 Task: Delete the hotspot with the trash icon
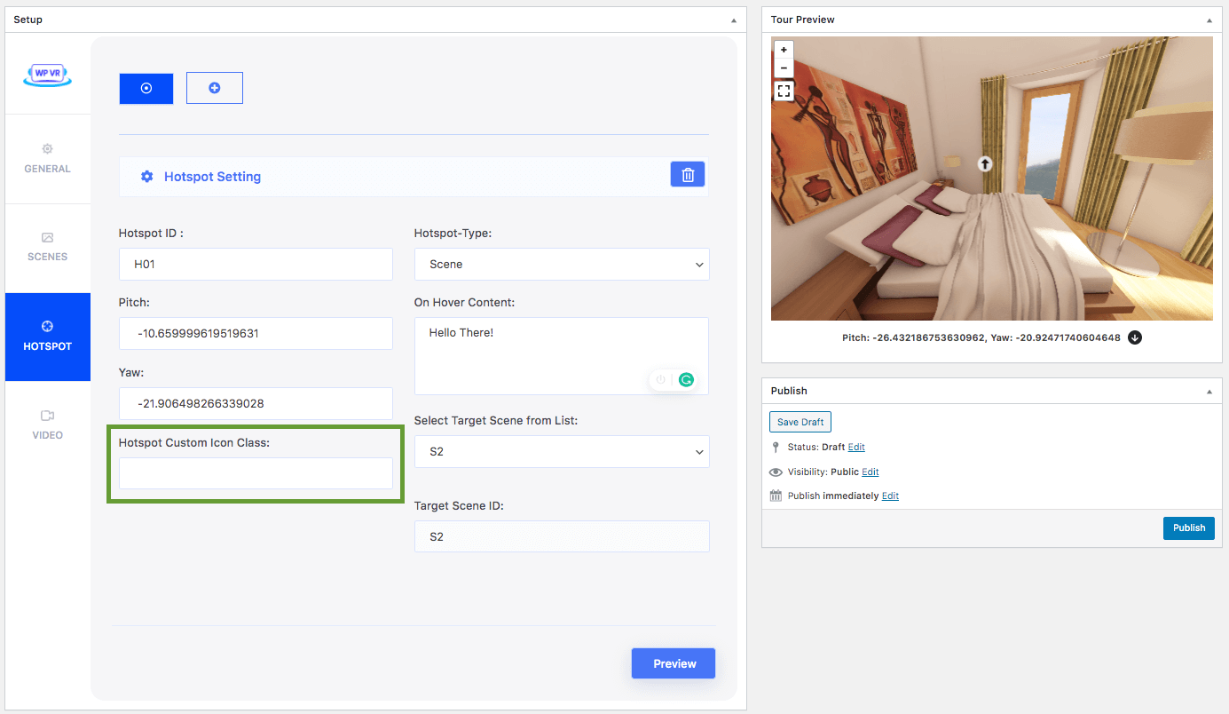click(x=688, y=175)
